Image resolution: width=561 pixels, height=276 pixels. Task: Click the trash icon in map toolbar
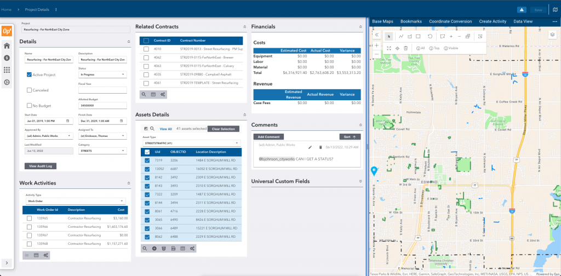[406, 48]
